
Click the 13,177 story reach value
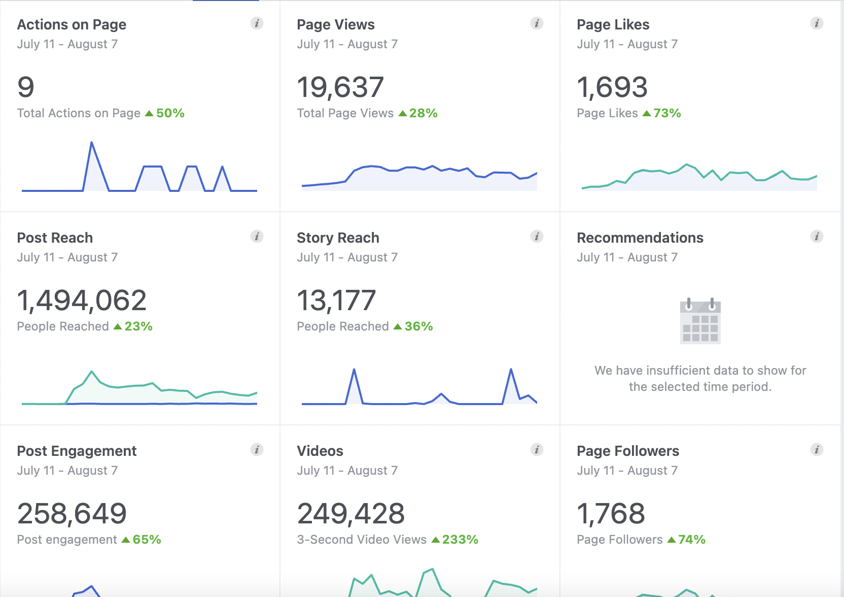click(337, 301)
